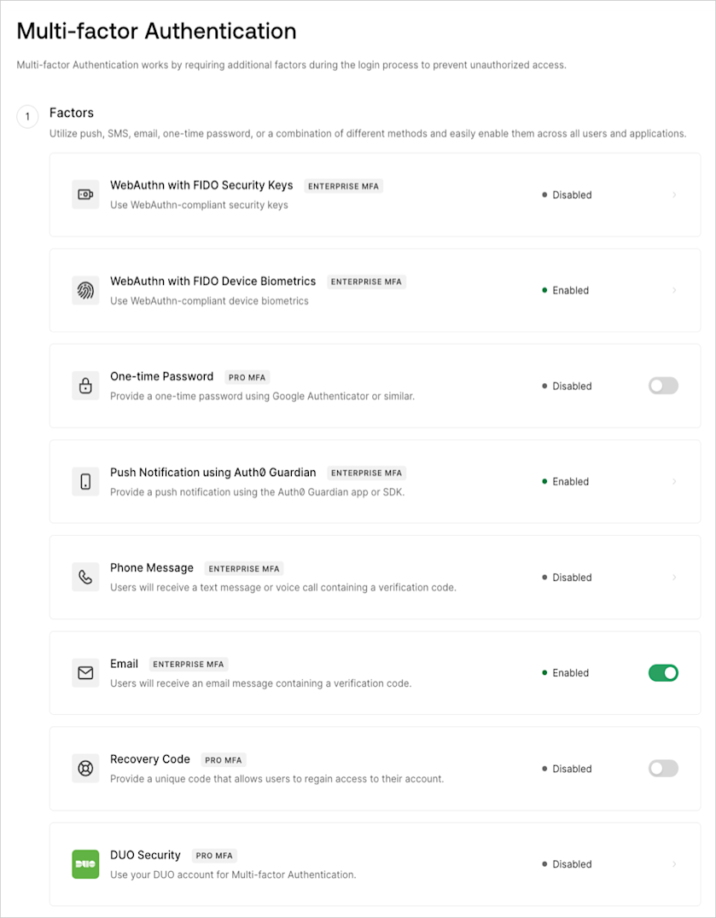The image size is (716, 918).
Task: Select the fingerprint icon for Device Biometrics
Action: (x=85, y=290)
